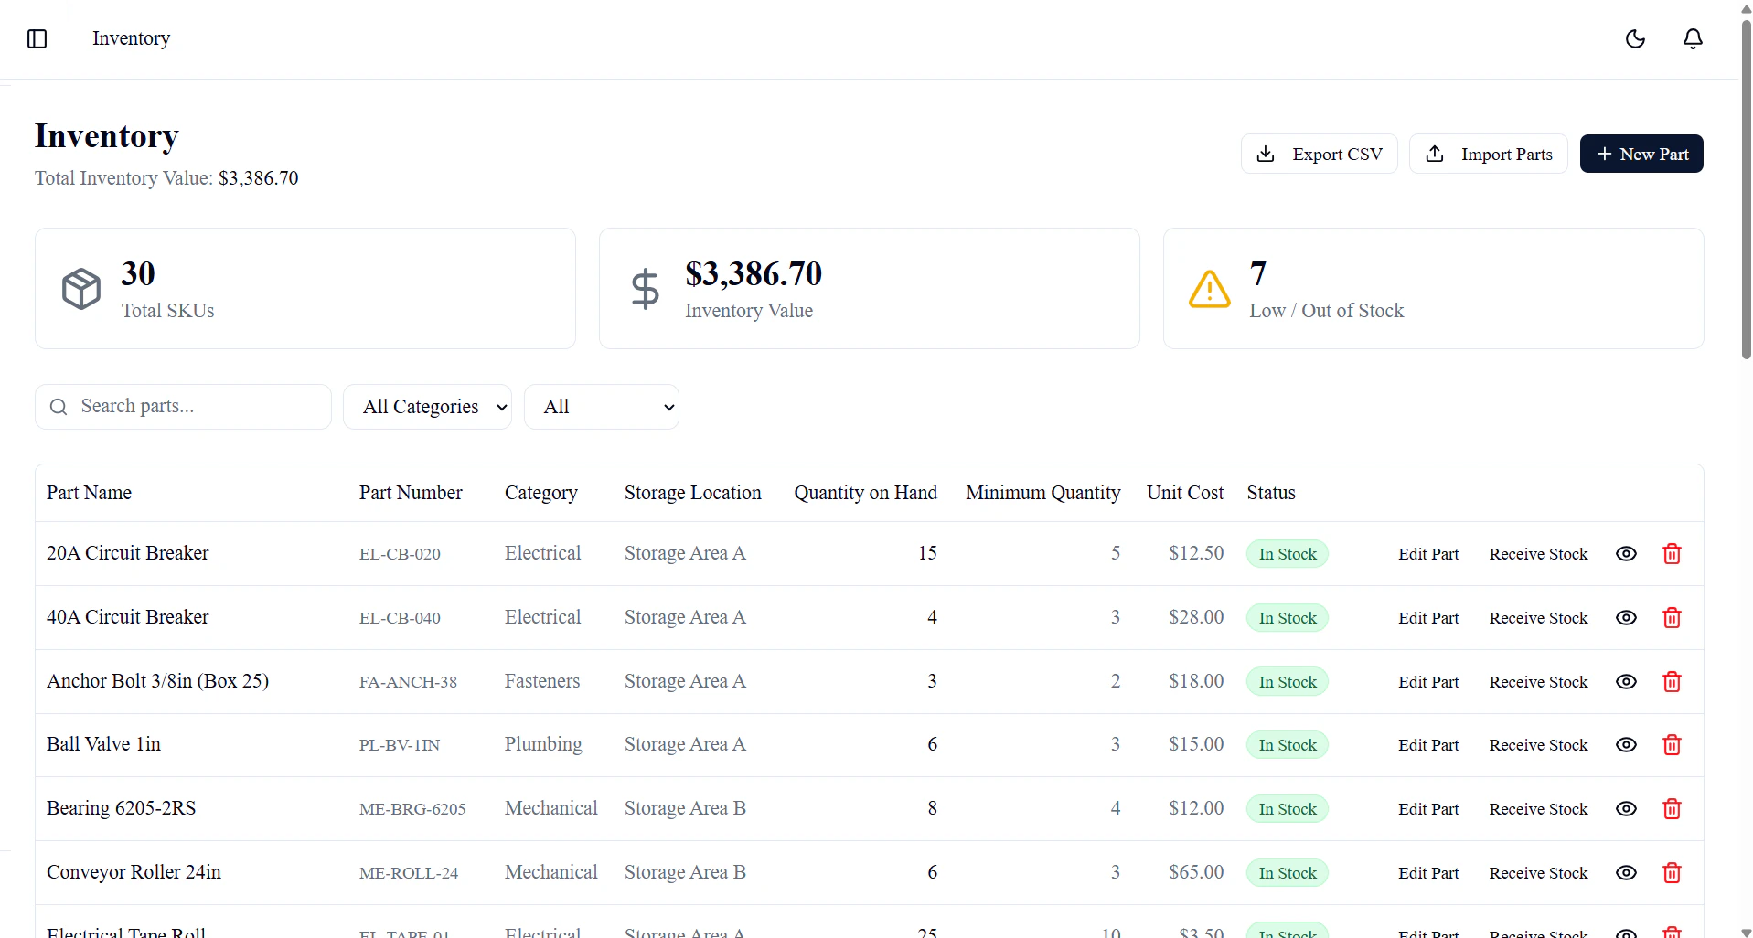Delete 40A Circuit Breaker with trash icon
Viewport: 1753px width, 938px height.
[1672, 617]
